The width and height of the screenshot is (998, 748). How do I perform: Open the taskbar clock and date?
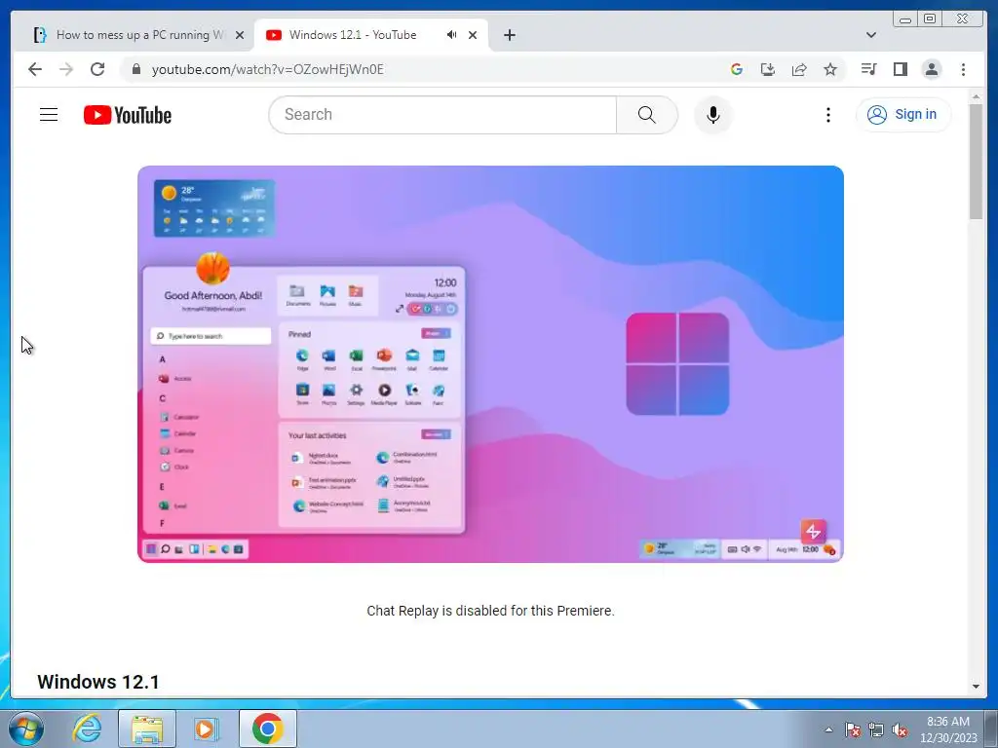click(x=948, y=729)
